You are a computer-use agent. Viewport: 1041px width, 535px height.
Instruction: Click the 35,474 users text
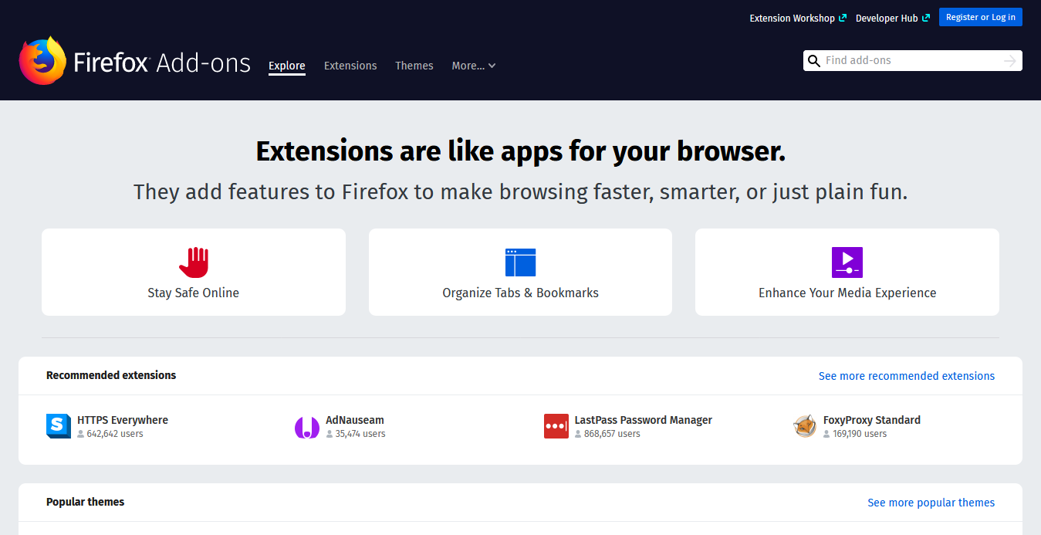(360, 434)
